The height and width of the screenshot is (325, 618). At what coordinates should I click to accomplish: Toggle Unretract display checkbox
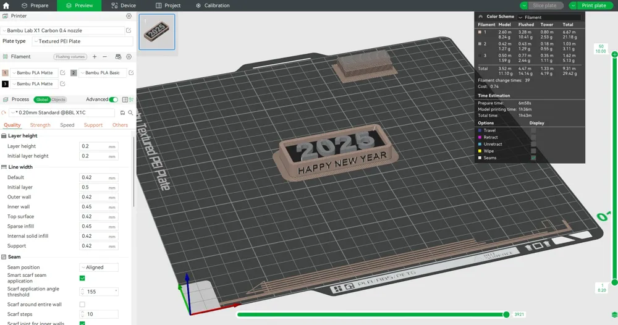[533, 144]
